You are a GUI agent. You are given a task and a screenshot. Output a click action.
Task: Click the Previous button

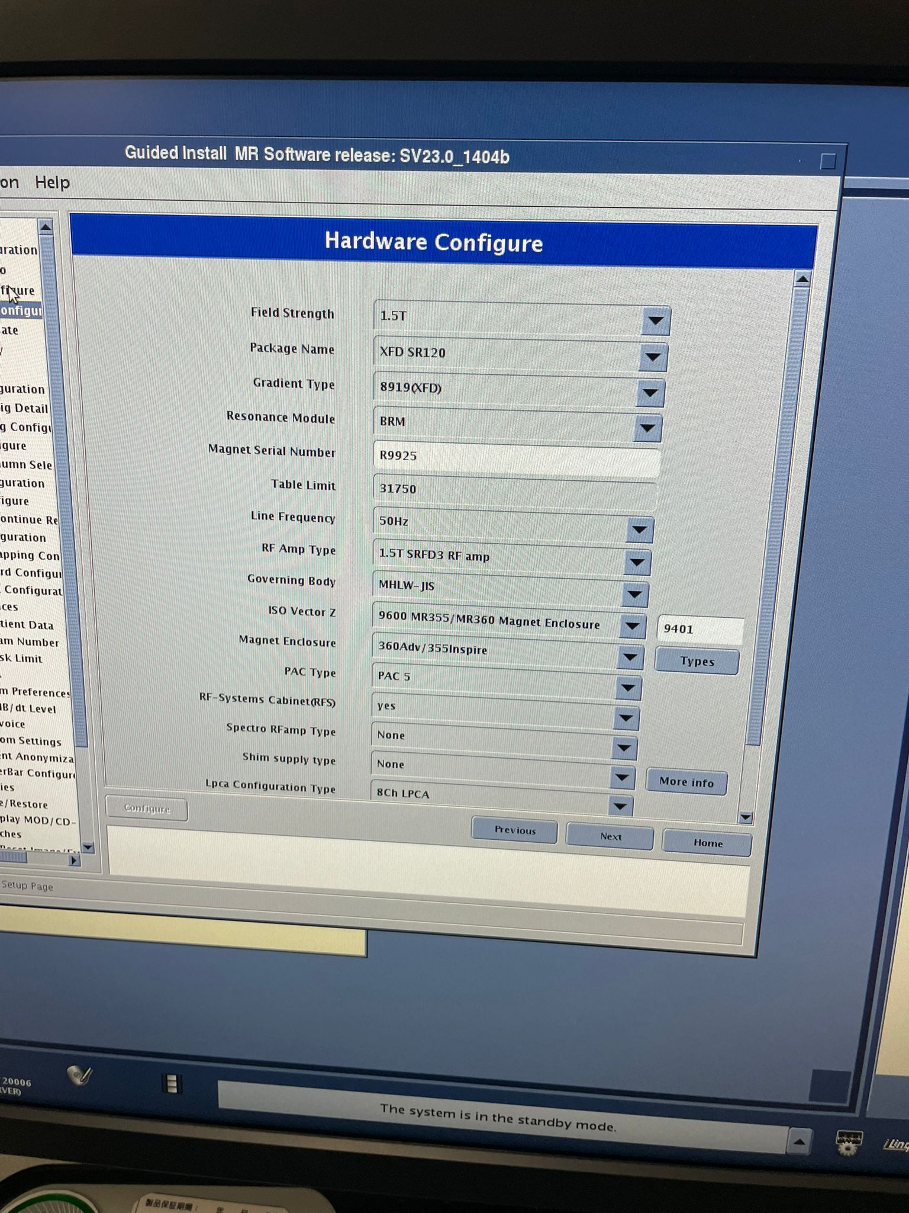click(514, 830)
